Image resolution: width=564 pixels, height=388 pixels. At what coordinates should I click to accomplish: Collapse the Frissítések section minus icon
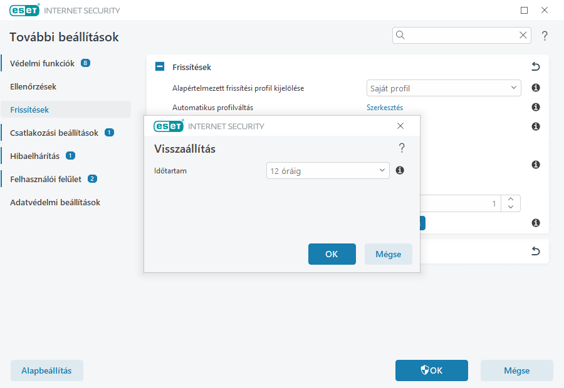pyautogui.click(x=160, y=66)
